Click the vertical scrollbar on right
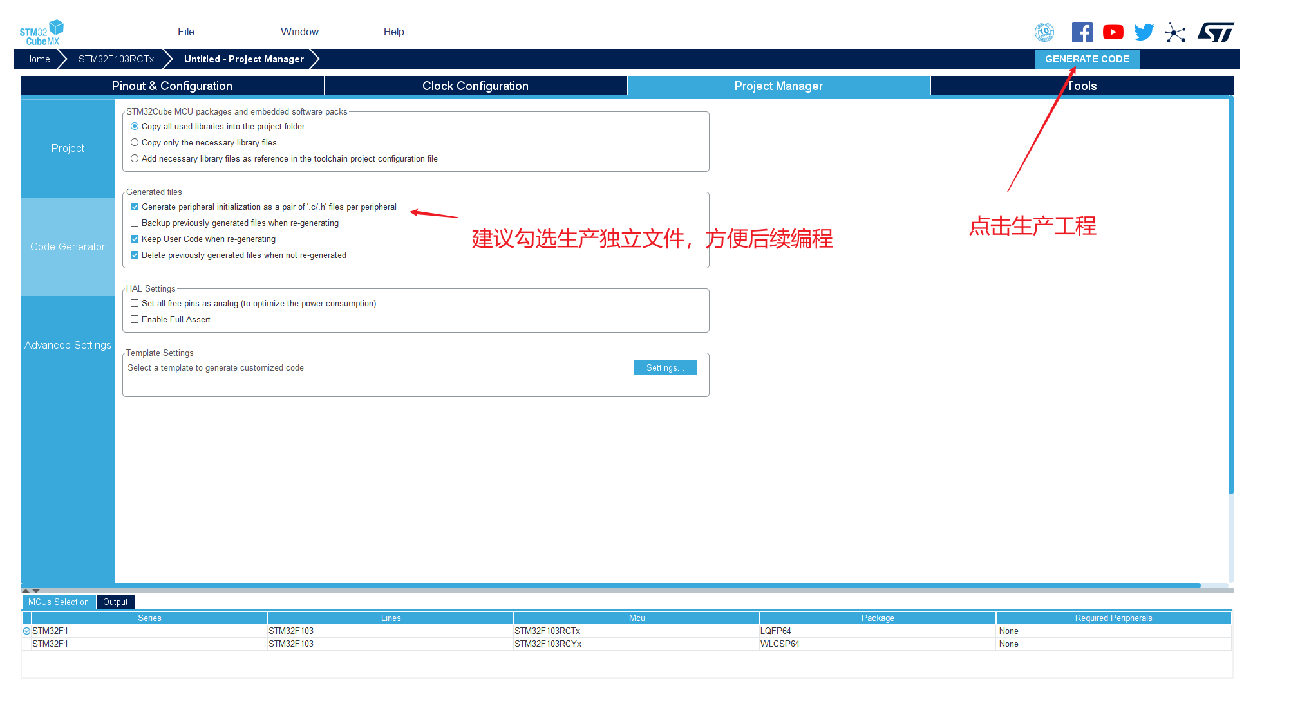The width and height of the screenshot is (1300, 704). [x=1230, y=296]
